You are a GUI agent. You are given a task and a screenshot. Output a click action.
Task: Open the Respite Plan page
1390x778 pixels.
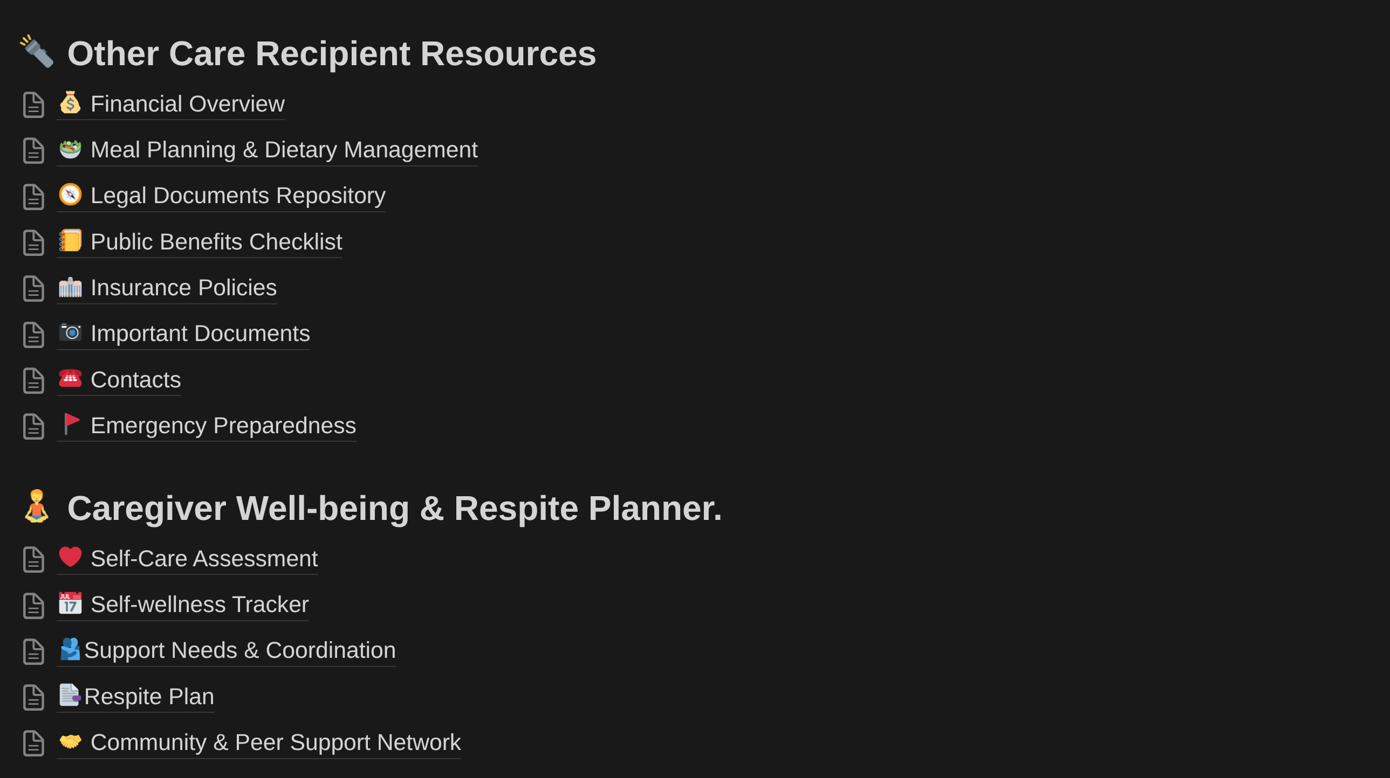point(149,697)
